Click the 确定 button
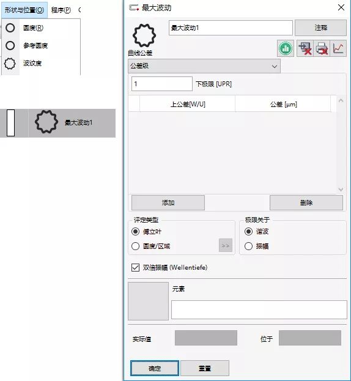Viewport: 351px width, 381px height. [155, 368]
